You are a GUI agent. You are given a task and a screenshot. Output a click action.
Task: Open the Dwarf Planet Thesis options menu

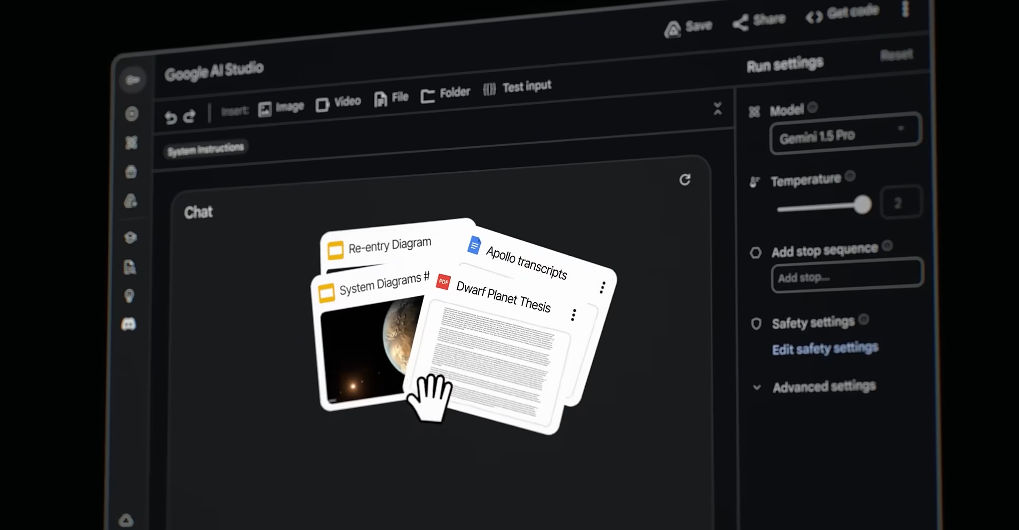573,315
